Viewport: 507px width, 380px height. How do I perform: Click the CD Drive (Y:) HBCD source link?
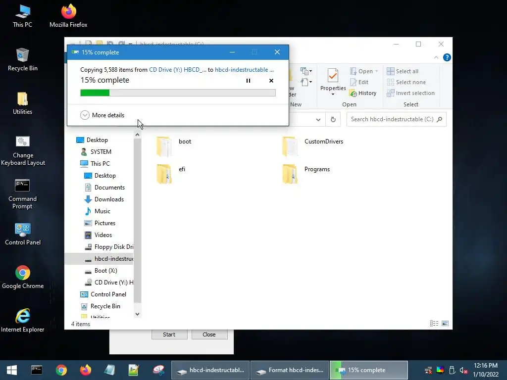point(178,69)
